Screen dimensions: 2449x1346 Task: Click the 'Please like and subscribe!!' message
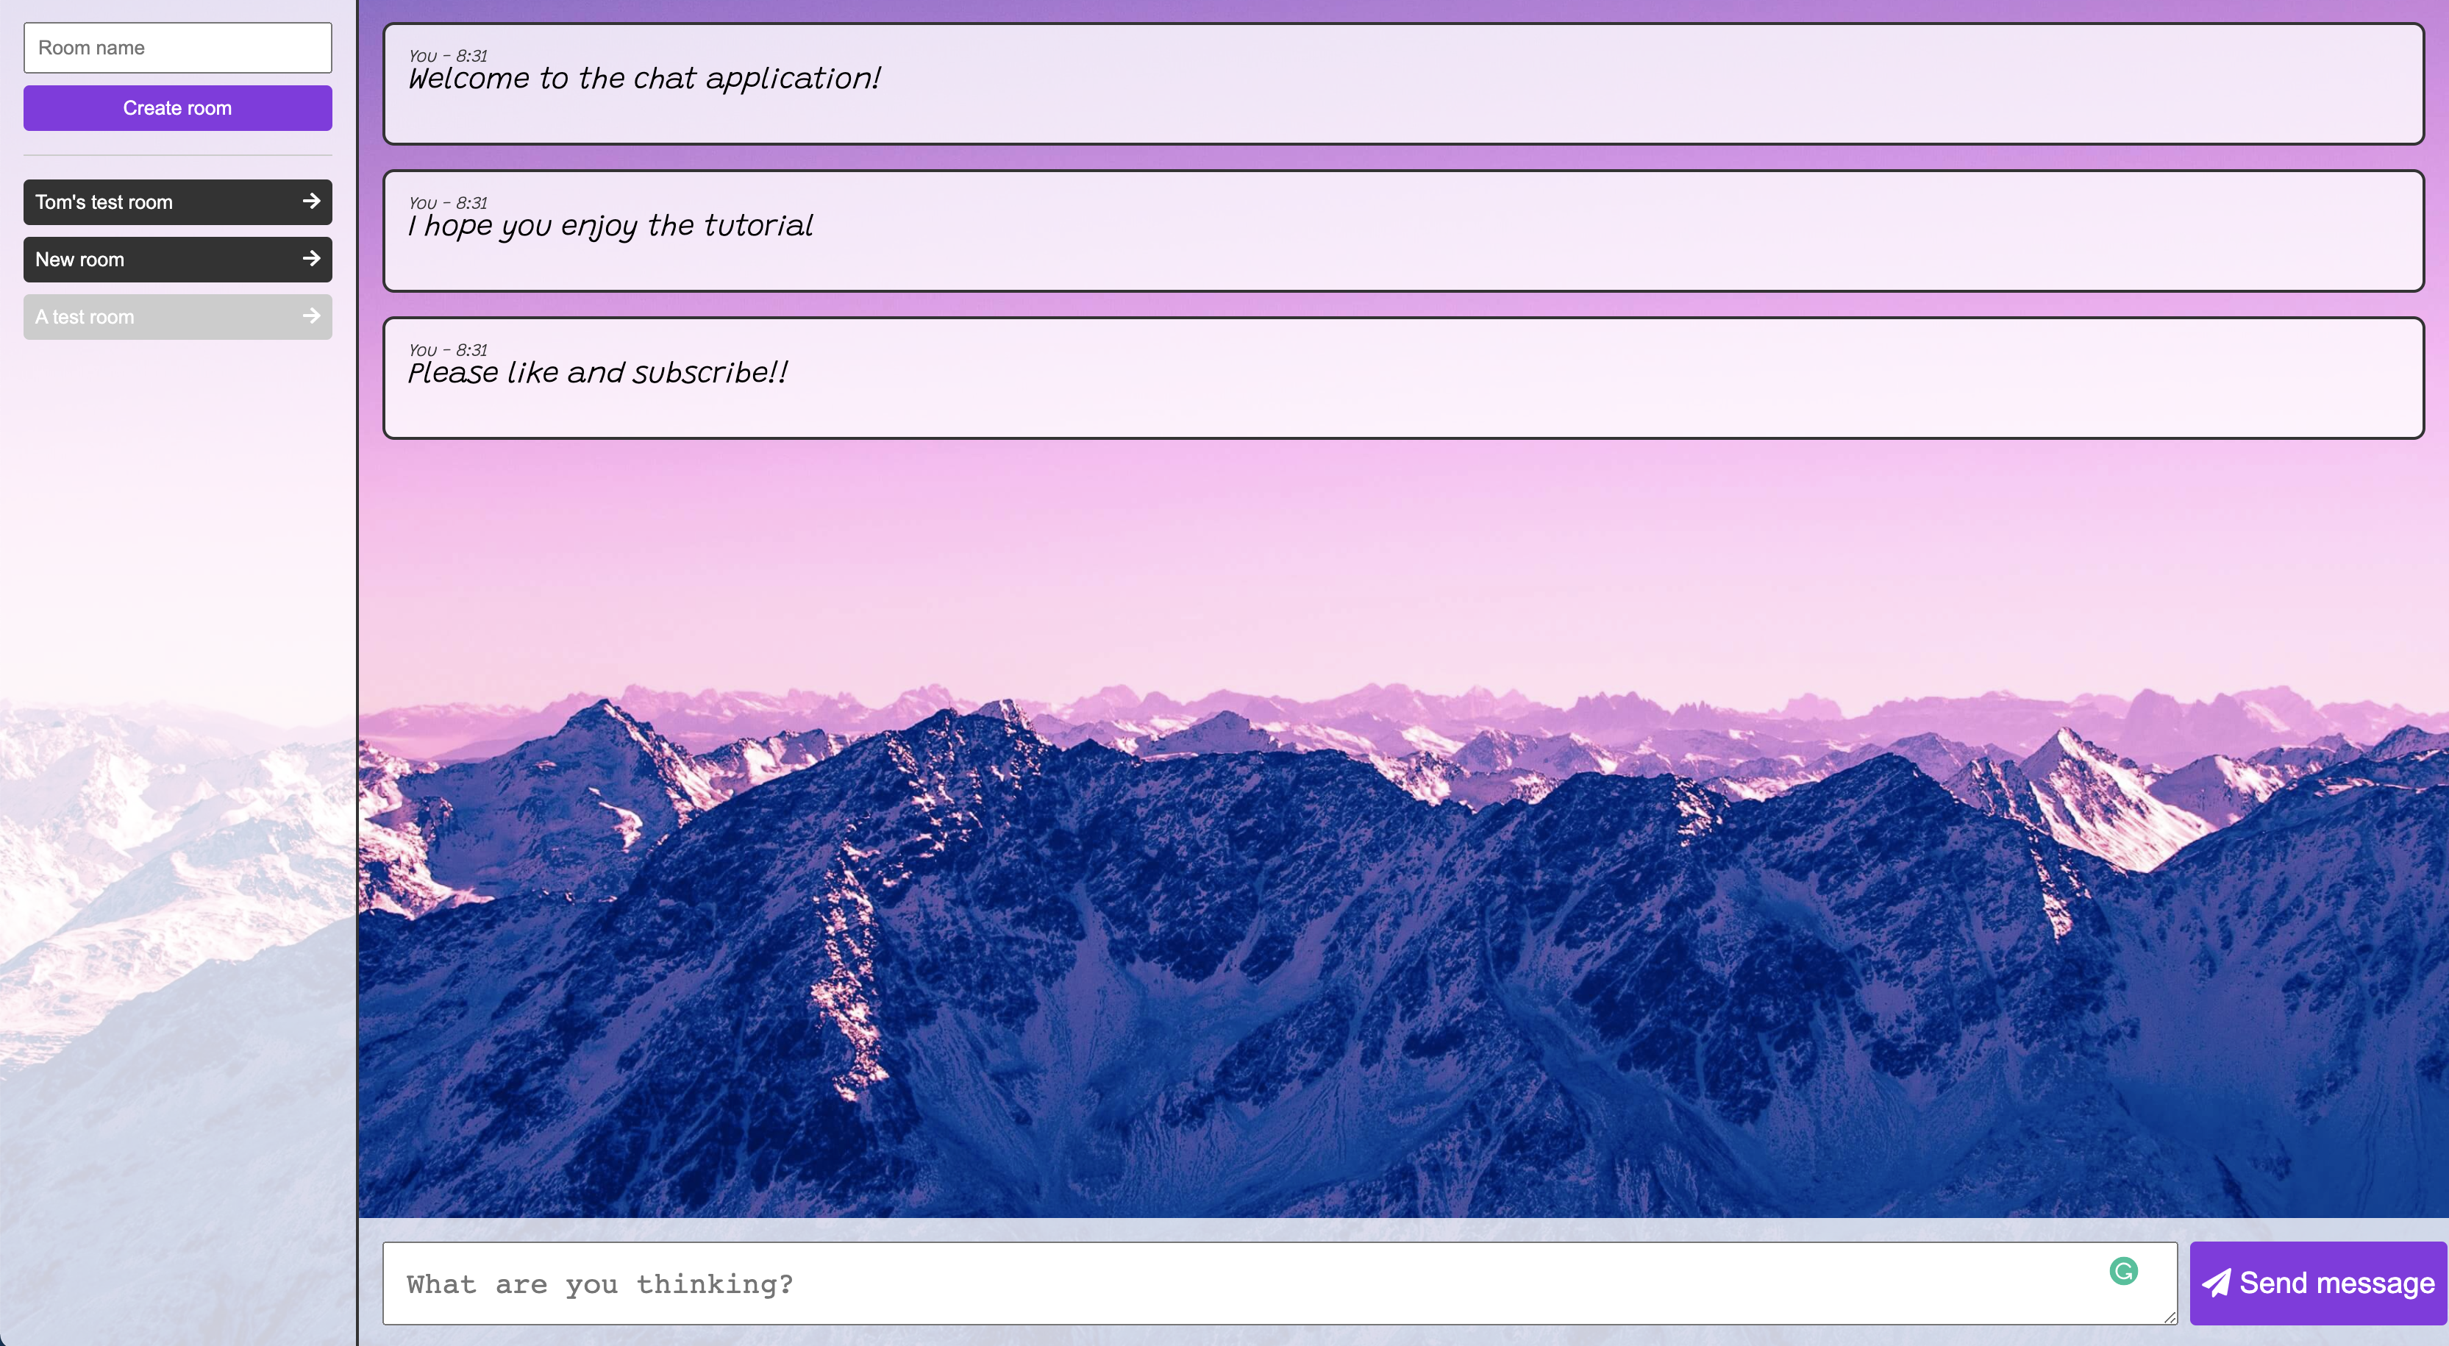598,374
